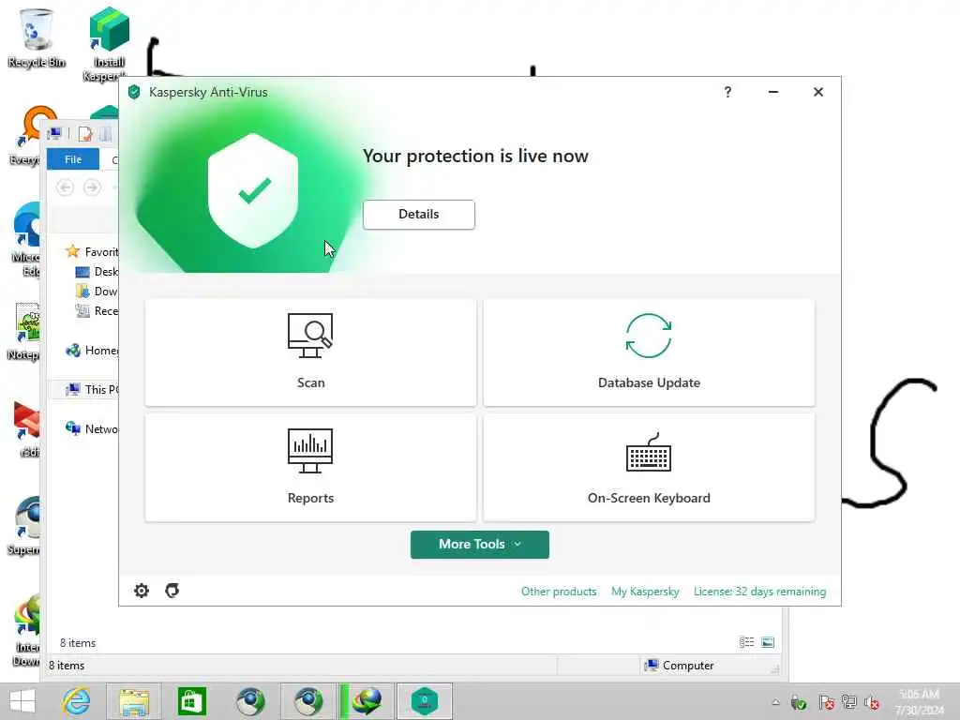The height and width of the screenshot is (720, 960).
Task: Start Database Update from its tile
Action: pos(649,352)
